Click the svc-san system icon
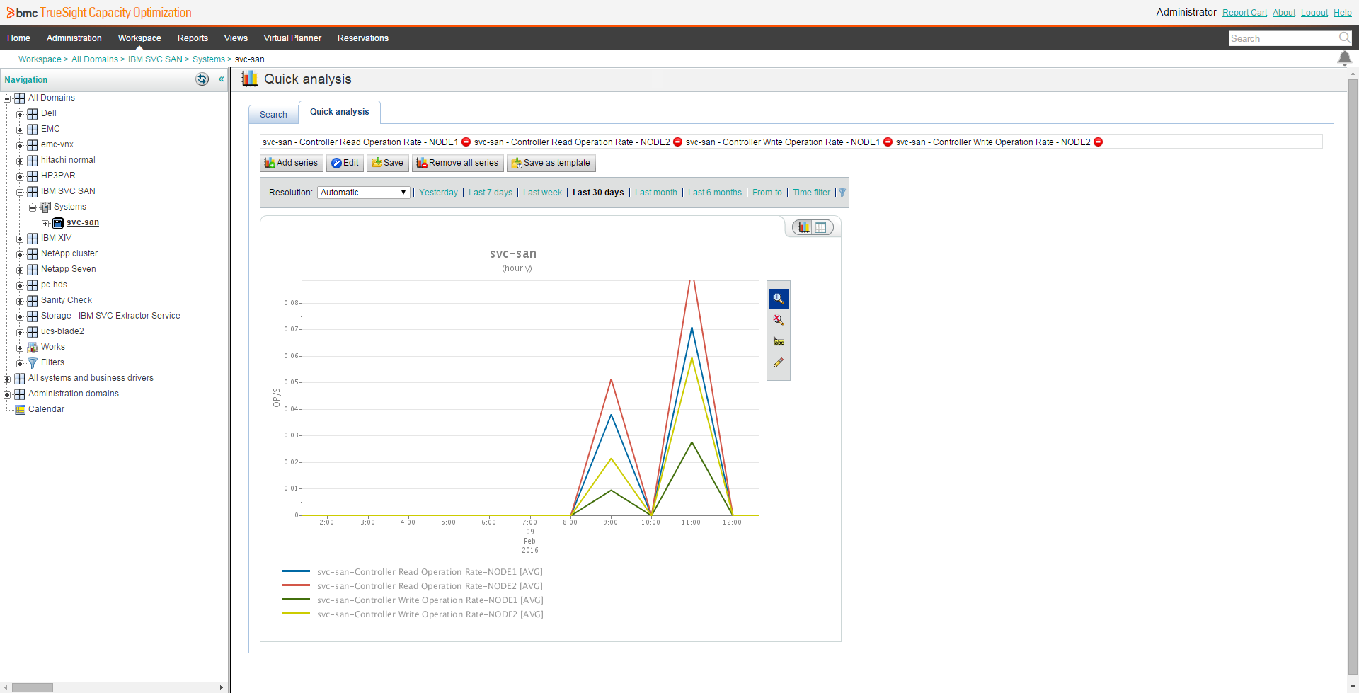Screen dimensions: 1359x693 (58, 223)
